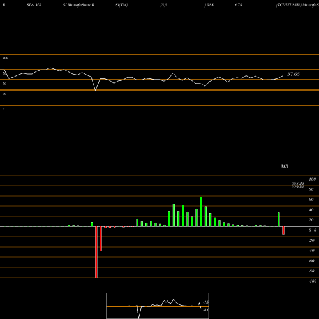The height and width of the screenshot is (319, 319).
Task: Click the MR label above the lower chart
Action: 285,166
